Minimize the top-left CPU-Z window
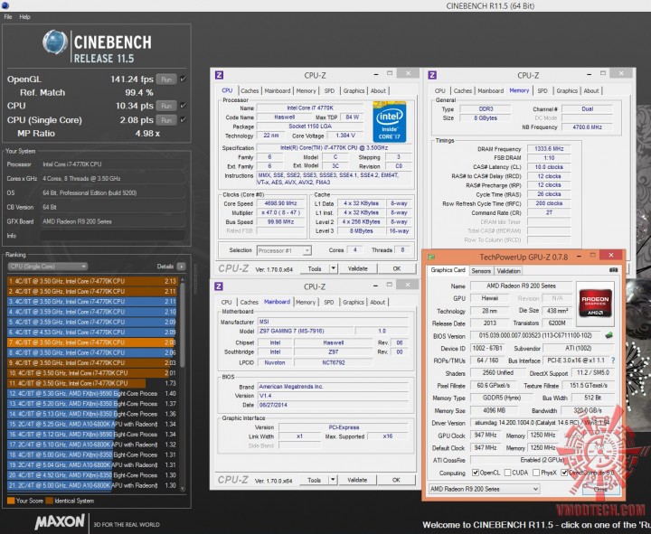This screenshot has width=651, height=534. tap(376, 74)
